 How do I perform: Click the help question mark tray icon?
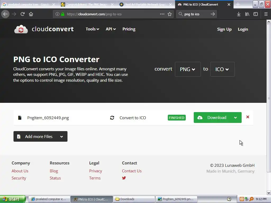(229, 199)
